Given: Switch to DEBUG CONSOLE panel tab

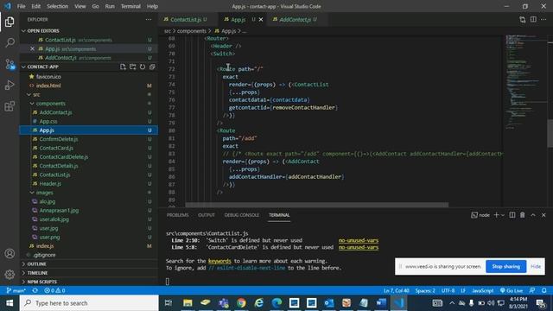Looking at the screenshot, I should click(x=242, y=215).
